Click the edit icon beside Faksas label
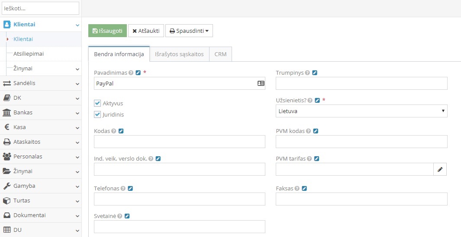This screenshot has height=237, width=461. [x=304, y=189]
